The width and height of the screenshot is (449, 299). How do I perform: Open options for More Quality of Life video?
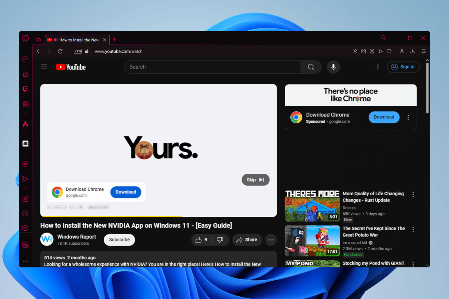point(413,194)
